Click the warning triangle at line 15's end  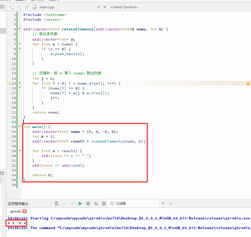[x=248, y=83]
